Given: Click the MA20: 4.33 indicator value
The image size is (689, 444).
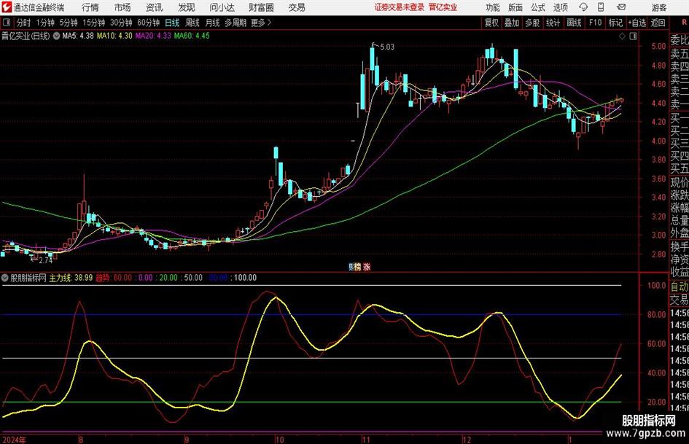Looking at the screenshot, I should tap(153, 36).
